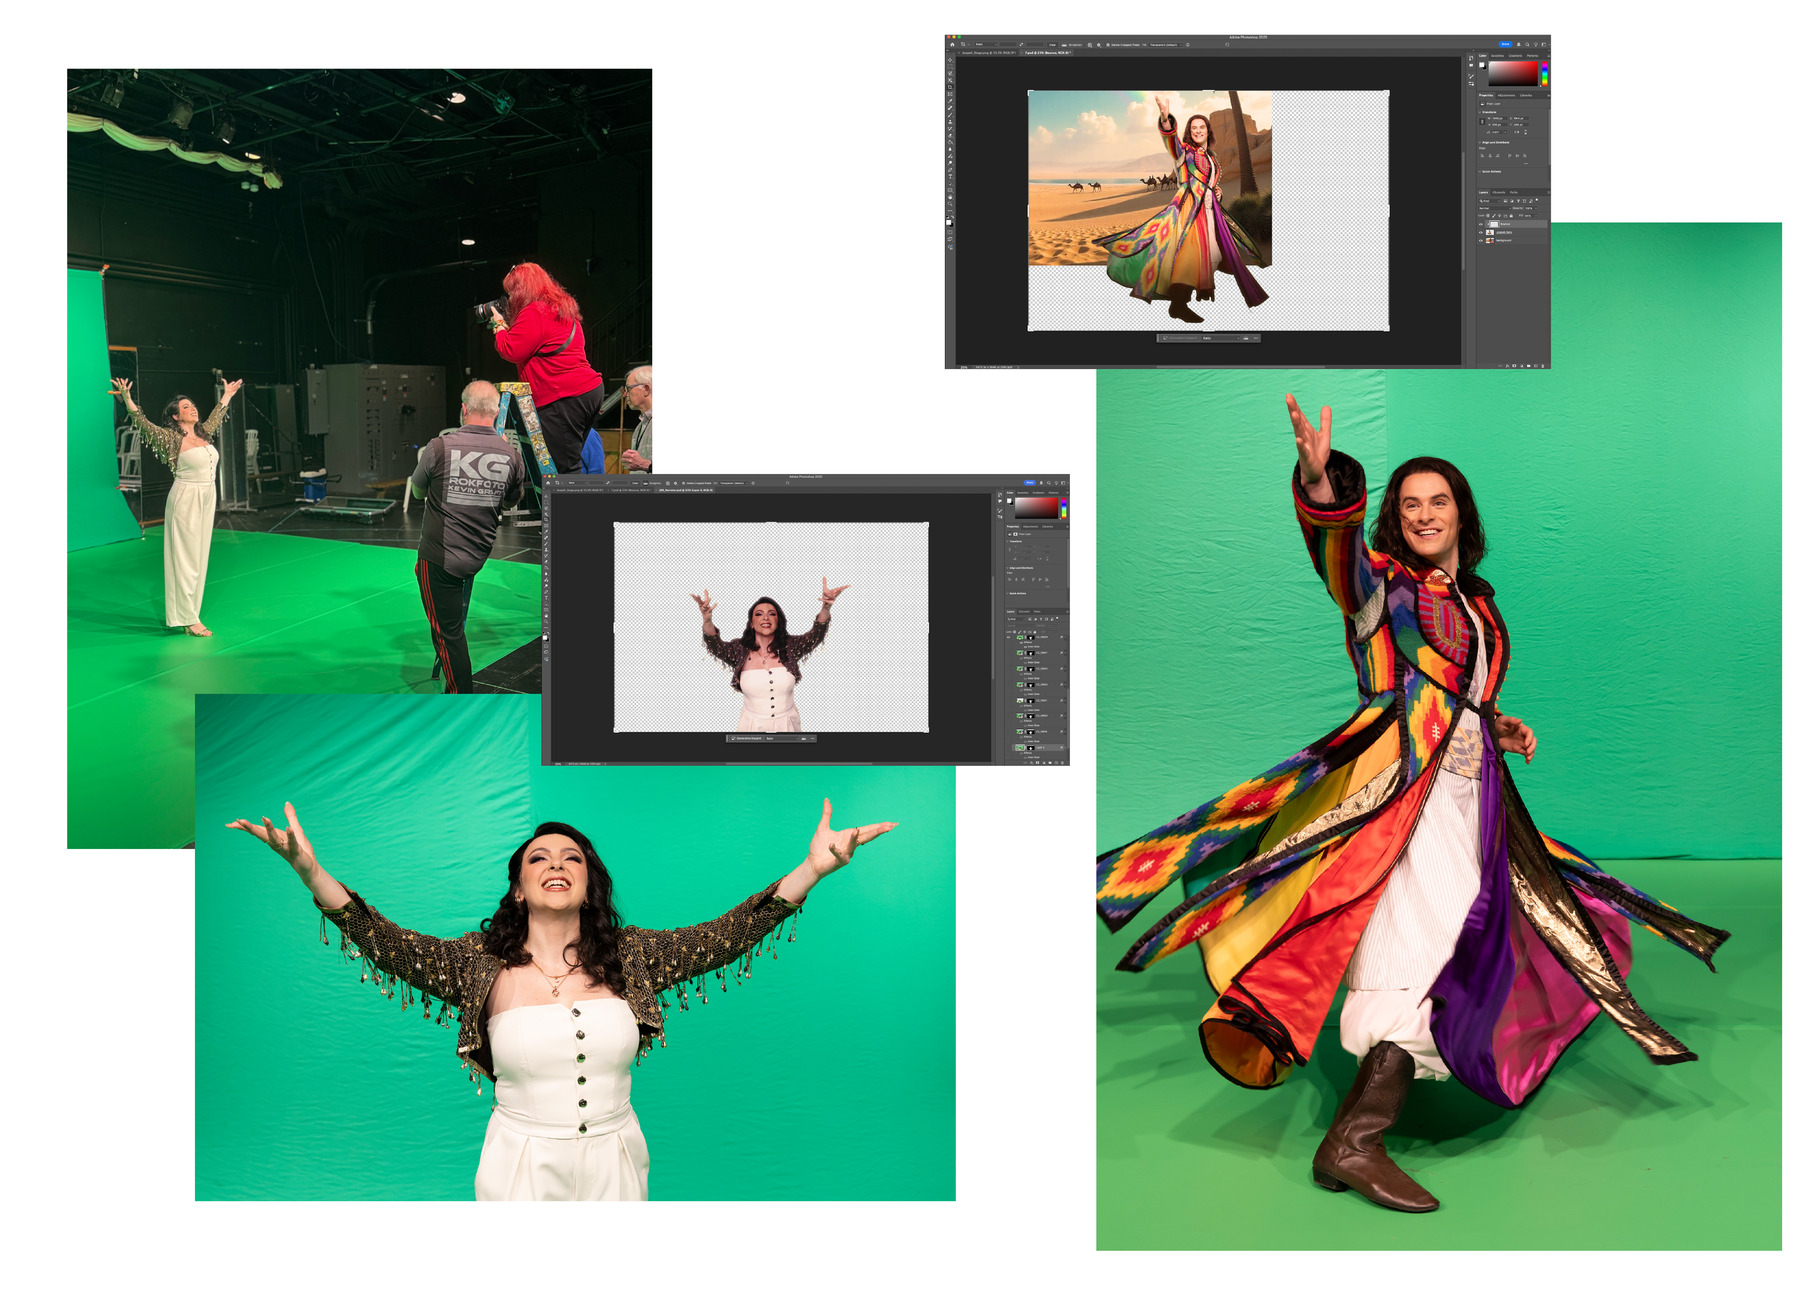Click Straighten icon in upper window options bar
The height and width of the screenshot is (1303, 1818).
coord(1064,45)
